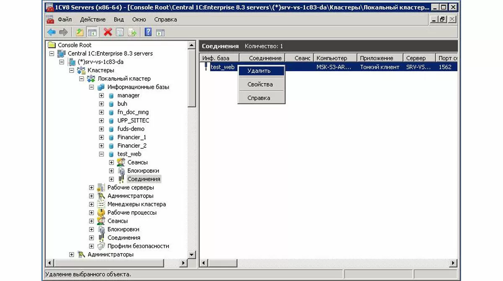Image resolution: width=503 pixels, height=281 pixels.
Task: Sort by the Инф. база column header
Action: 220,58
